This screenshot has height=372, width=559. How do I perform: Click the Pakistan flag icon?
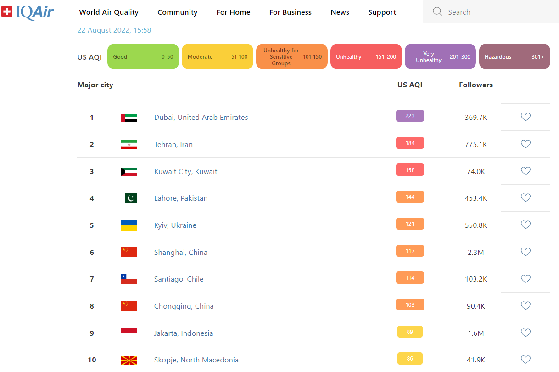coord(131,198)
